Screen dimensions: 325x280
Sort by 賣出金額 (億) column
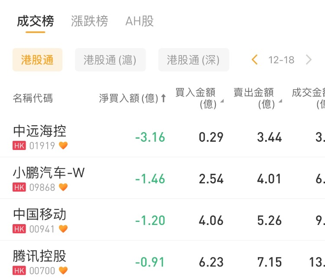257,98
